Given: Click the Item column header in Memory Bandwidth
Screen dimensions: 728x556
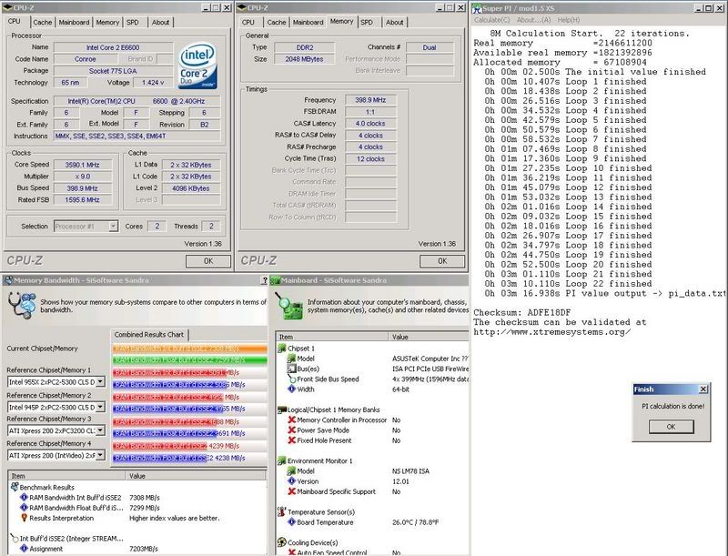Looking at the screenshot, I should 66,476.
